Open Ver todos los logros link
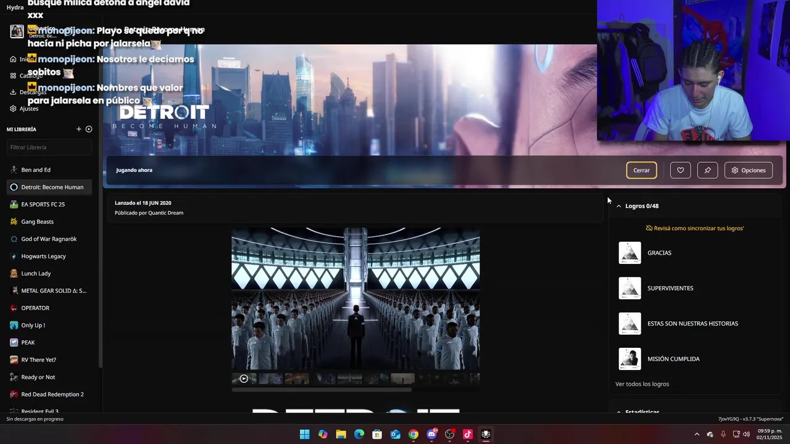The image size is (790, 444). pyautogui.click(x=642, y=384)
